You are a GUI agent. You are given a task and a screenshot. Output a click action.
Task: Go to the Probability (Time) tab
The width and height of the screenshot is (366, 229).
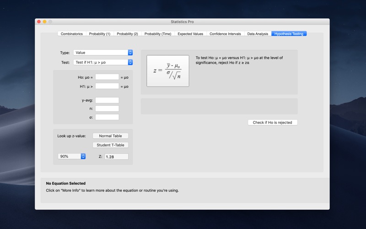point(158,33)
